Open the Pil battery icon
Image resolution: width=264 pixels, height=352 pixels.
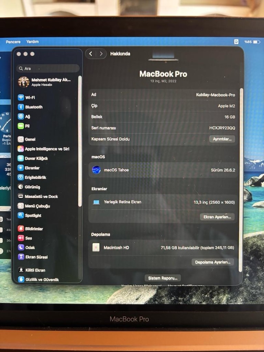point(21,126)
